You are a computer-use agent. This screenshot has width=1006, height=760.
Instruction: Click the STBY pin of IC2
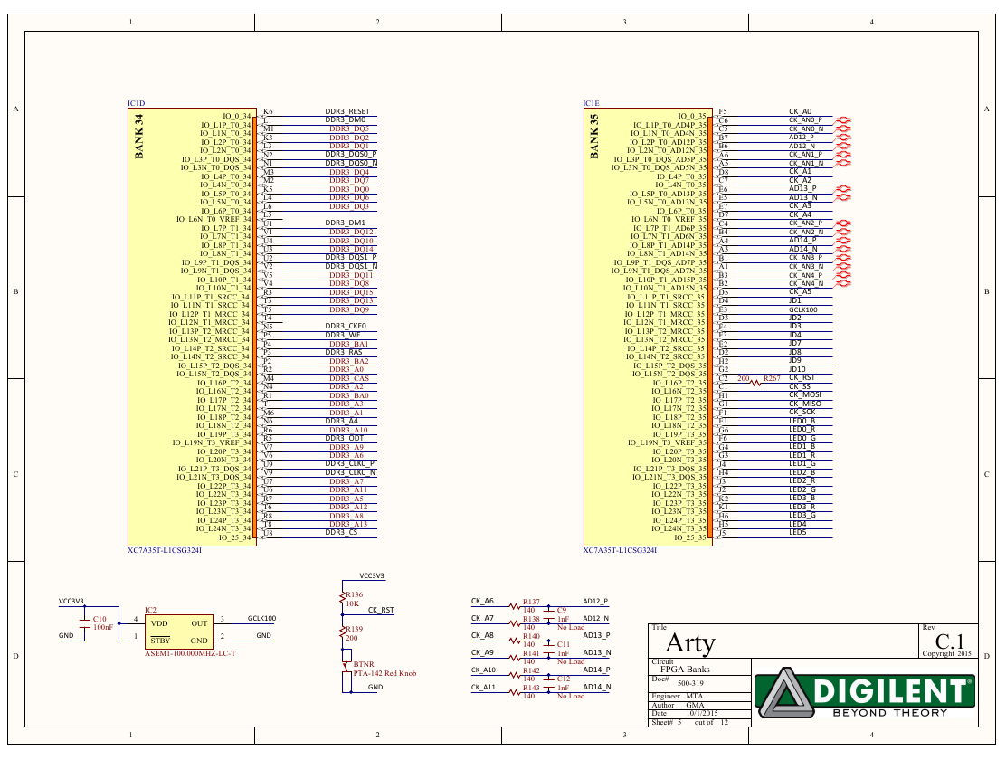(x=160, y=641)
